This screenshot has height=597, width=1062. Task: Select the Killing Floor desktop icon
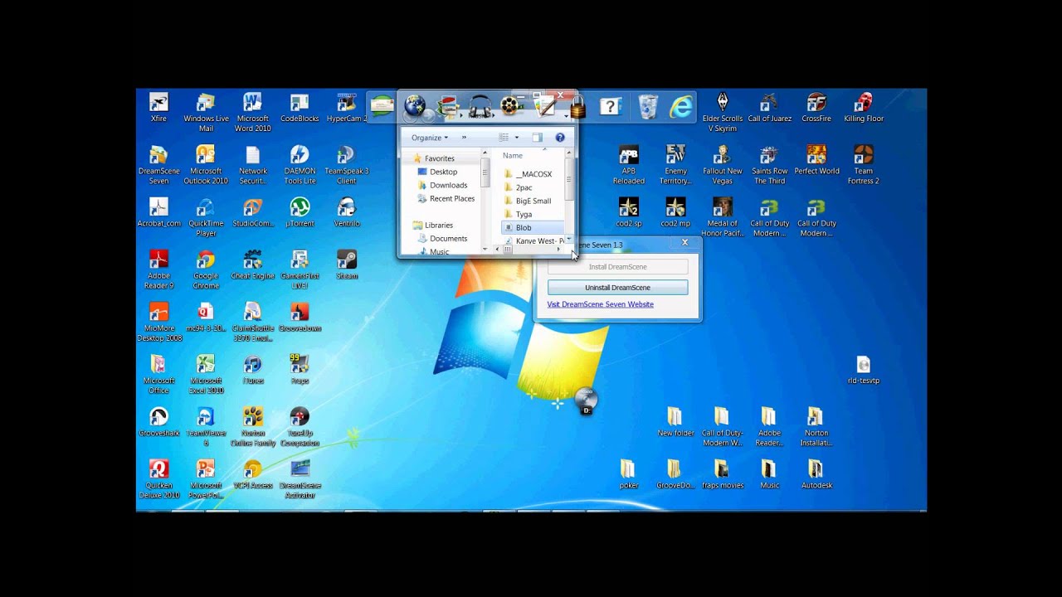pyautogui.click(x=863, y=108)
